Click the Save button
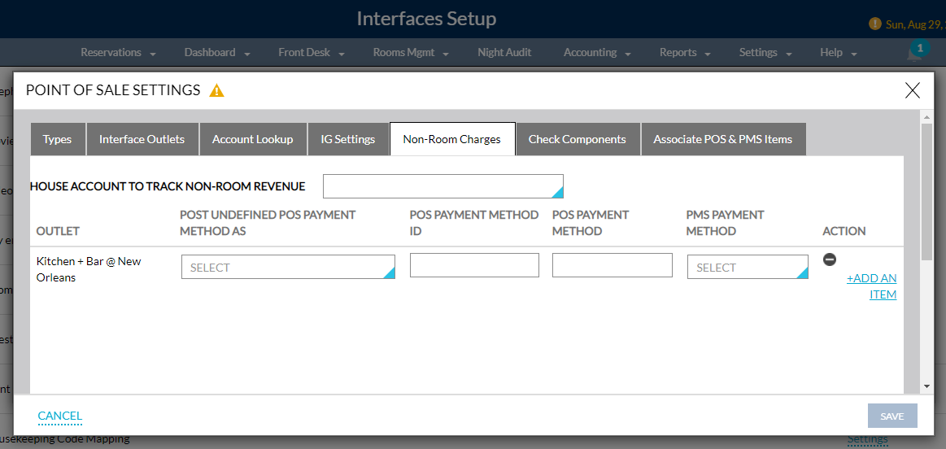Image resolution: width=946 pixels, height=449 pixels. click(x=892, y=416)
